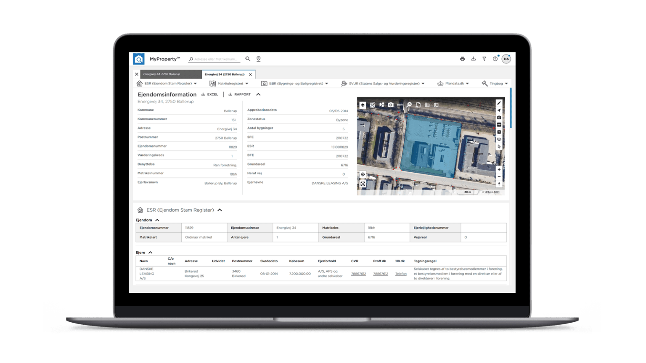
Task: Select the pencil draw tool on map
Action: coord(499,103)
